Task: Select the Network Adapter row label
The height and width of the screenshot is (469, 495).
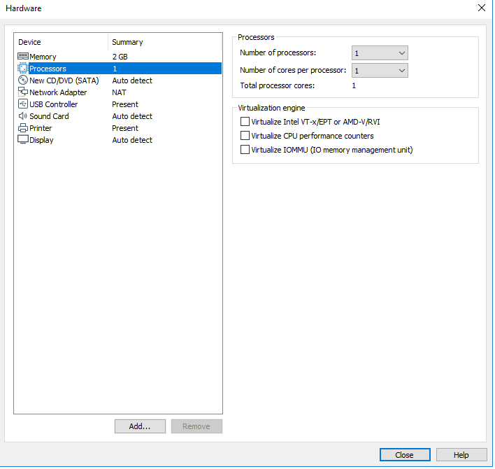Action: [58, 92]
